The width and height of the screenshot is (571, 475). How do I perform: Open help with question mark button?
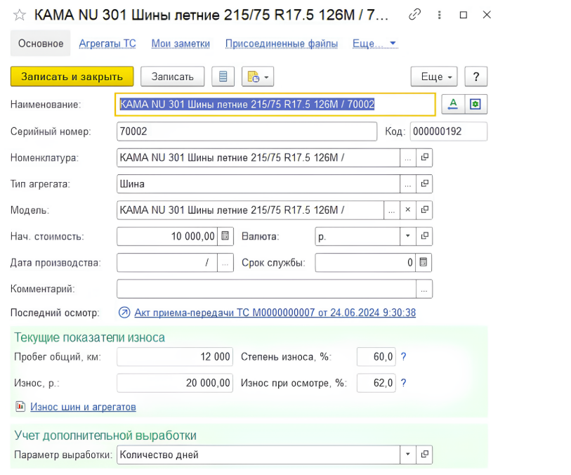pos(475,77)
